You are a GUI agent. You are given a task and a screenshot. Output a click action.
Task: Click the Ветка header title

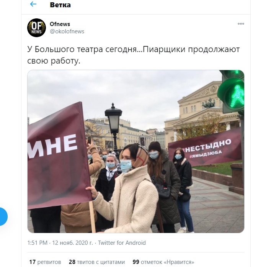coord(60,5)
